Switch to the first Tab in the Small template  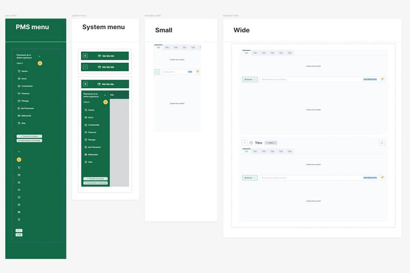(158, 47)
